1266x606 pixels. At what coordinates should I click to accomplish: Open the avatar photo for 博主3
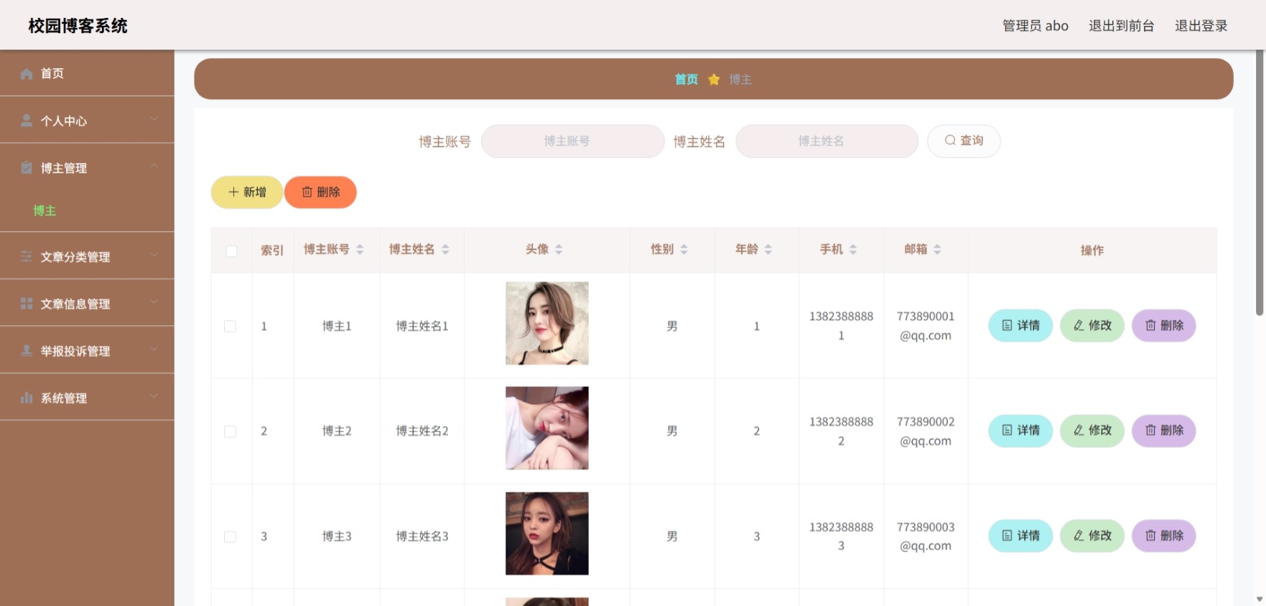tap(547, 533)
